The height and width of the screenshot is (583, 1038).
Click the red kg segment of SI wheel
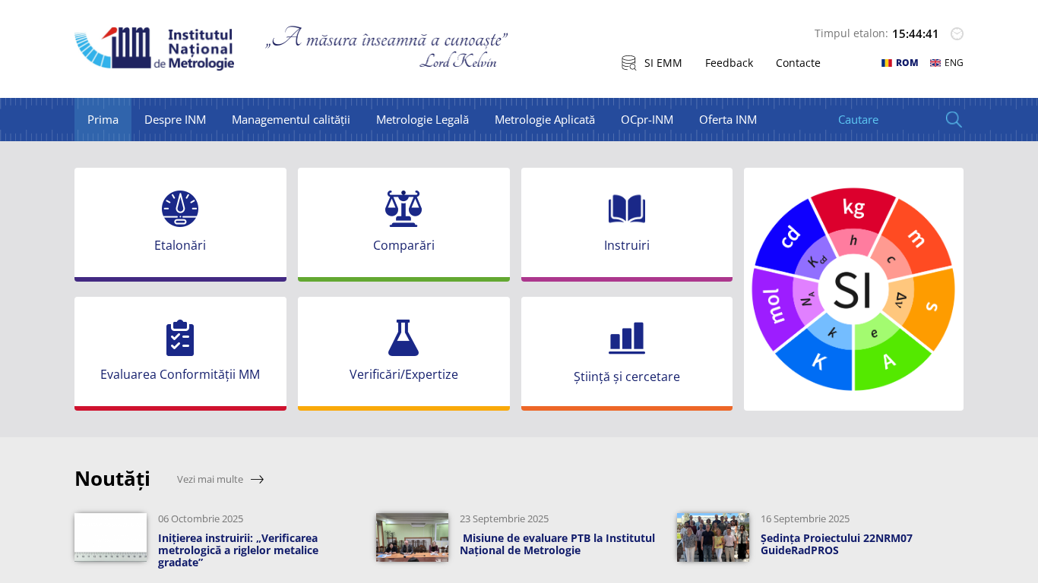click(853, 207)
